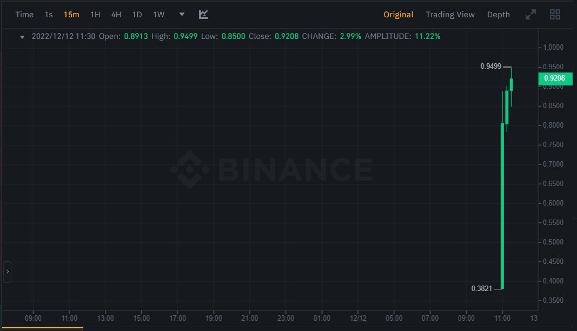The width and height of the screenshot is (577, 331).
Task: Click the 0.9499 high price marker
Action: coord(491,67)
